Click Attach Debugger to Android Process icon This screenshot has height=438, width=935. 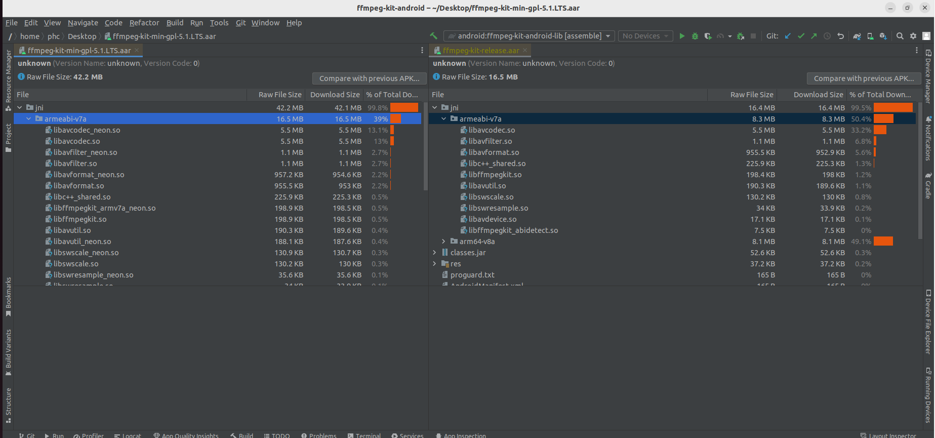[741, 36]
